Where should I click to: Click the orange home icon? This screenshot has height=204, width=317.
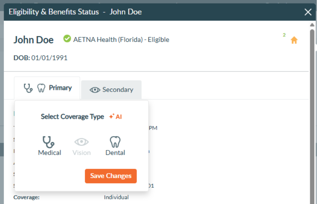click(294, 40)
